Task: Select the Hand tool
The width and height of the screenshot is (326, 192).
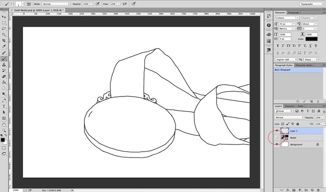Action: [x=4, y=124]
